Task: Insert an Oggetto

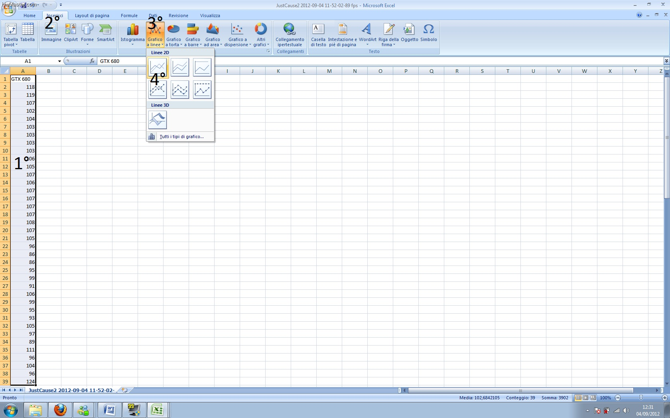Action: pos(410,33)
